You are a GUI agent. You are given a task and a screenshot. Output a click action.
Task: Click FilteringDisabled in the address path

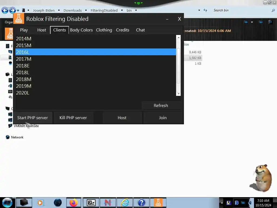(104, 11)
